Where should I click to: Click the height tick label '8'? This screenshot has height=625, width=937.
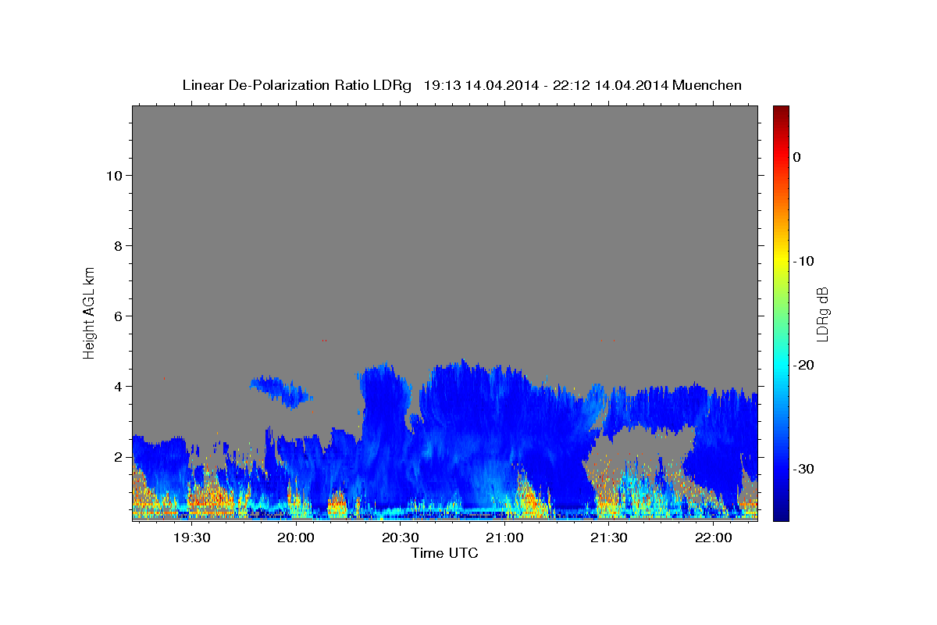[118, 246]
